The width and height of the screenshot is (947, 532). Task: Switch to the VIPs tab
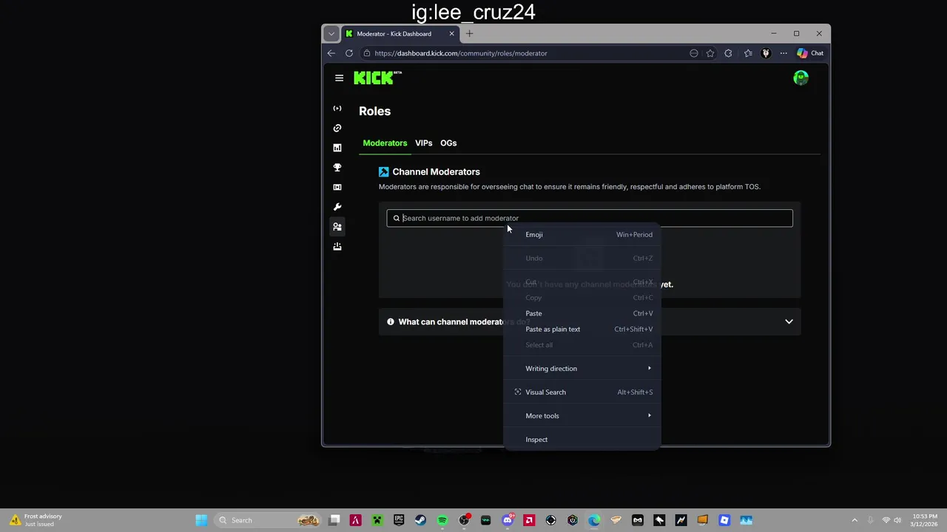point(423,143)
